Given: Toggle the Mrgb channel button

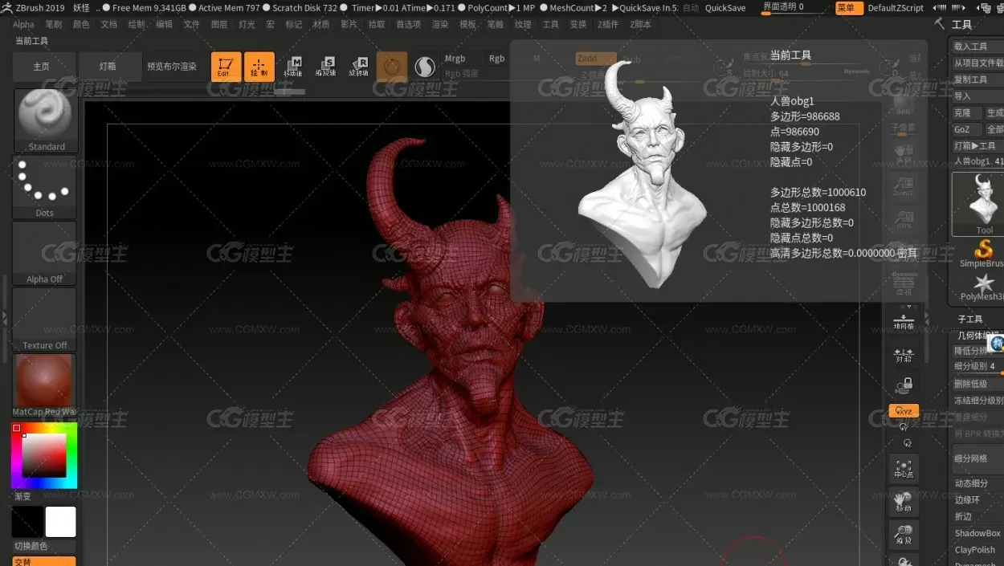Looking at the screenshot, I should pos(455,59).
